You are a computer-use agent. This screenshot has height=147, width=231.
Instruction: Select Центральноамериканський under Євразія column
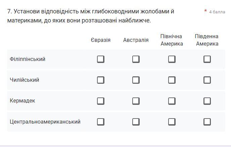pos(100,122)
